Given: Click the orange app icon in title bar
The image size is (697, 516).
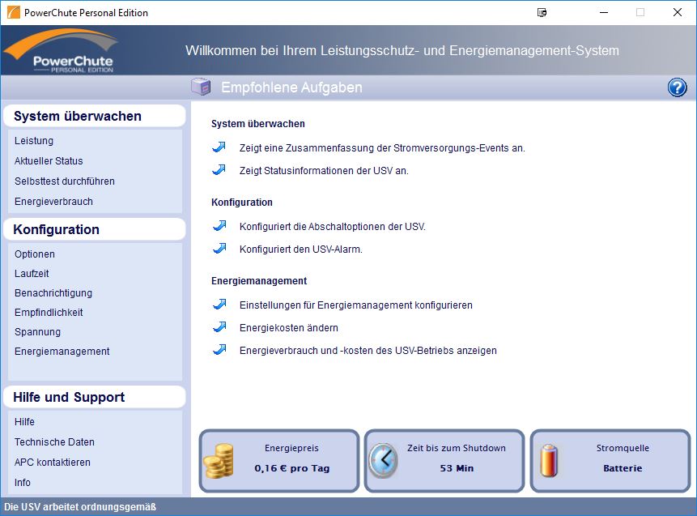Looking at the screenshot, I should pyautogui.click(x=13, y=12).
